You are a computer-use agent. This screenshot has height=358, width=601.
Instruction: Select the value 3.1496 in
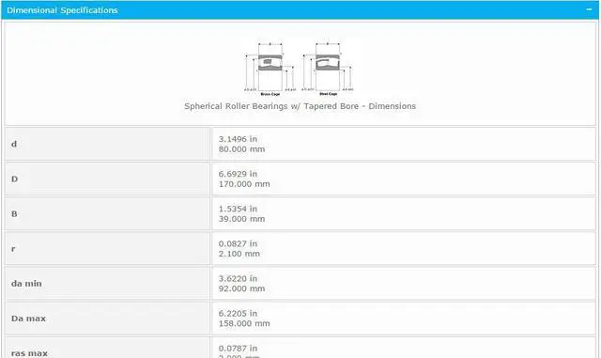[x=238, y=139]
